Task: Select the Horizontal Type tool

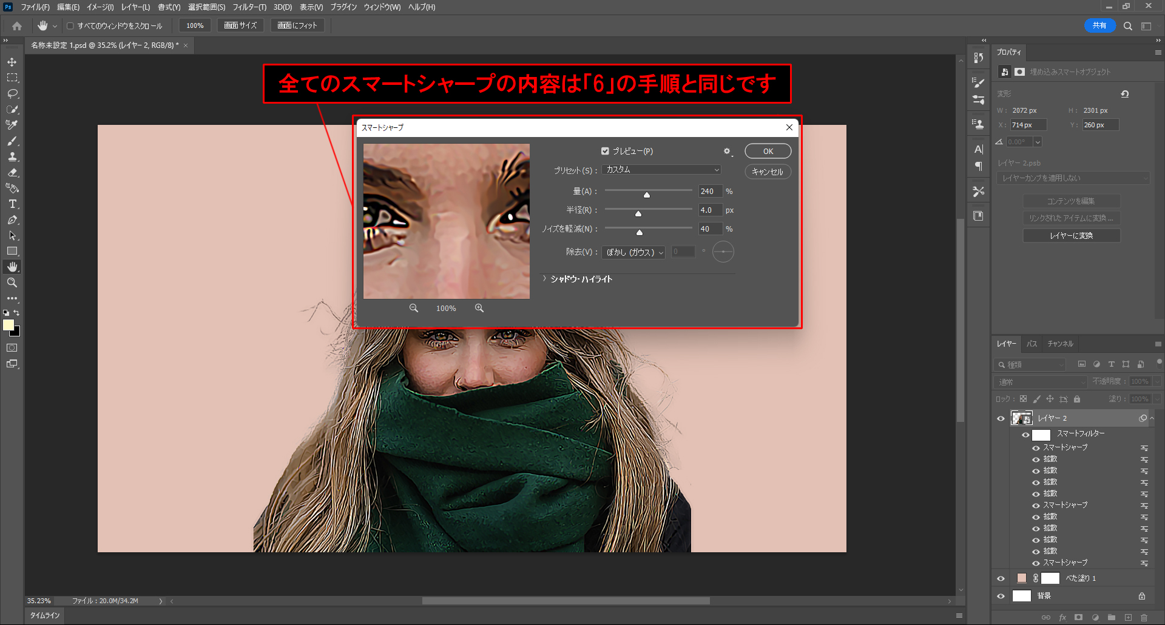Action: point(12,204)
